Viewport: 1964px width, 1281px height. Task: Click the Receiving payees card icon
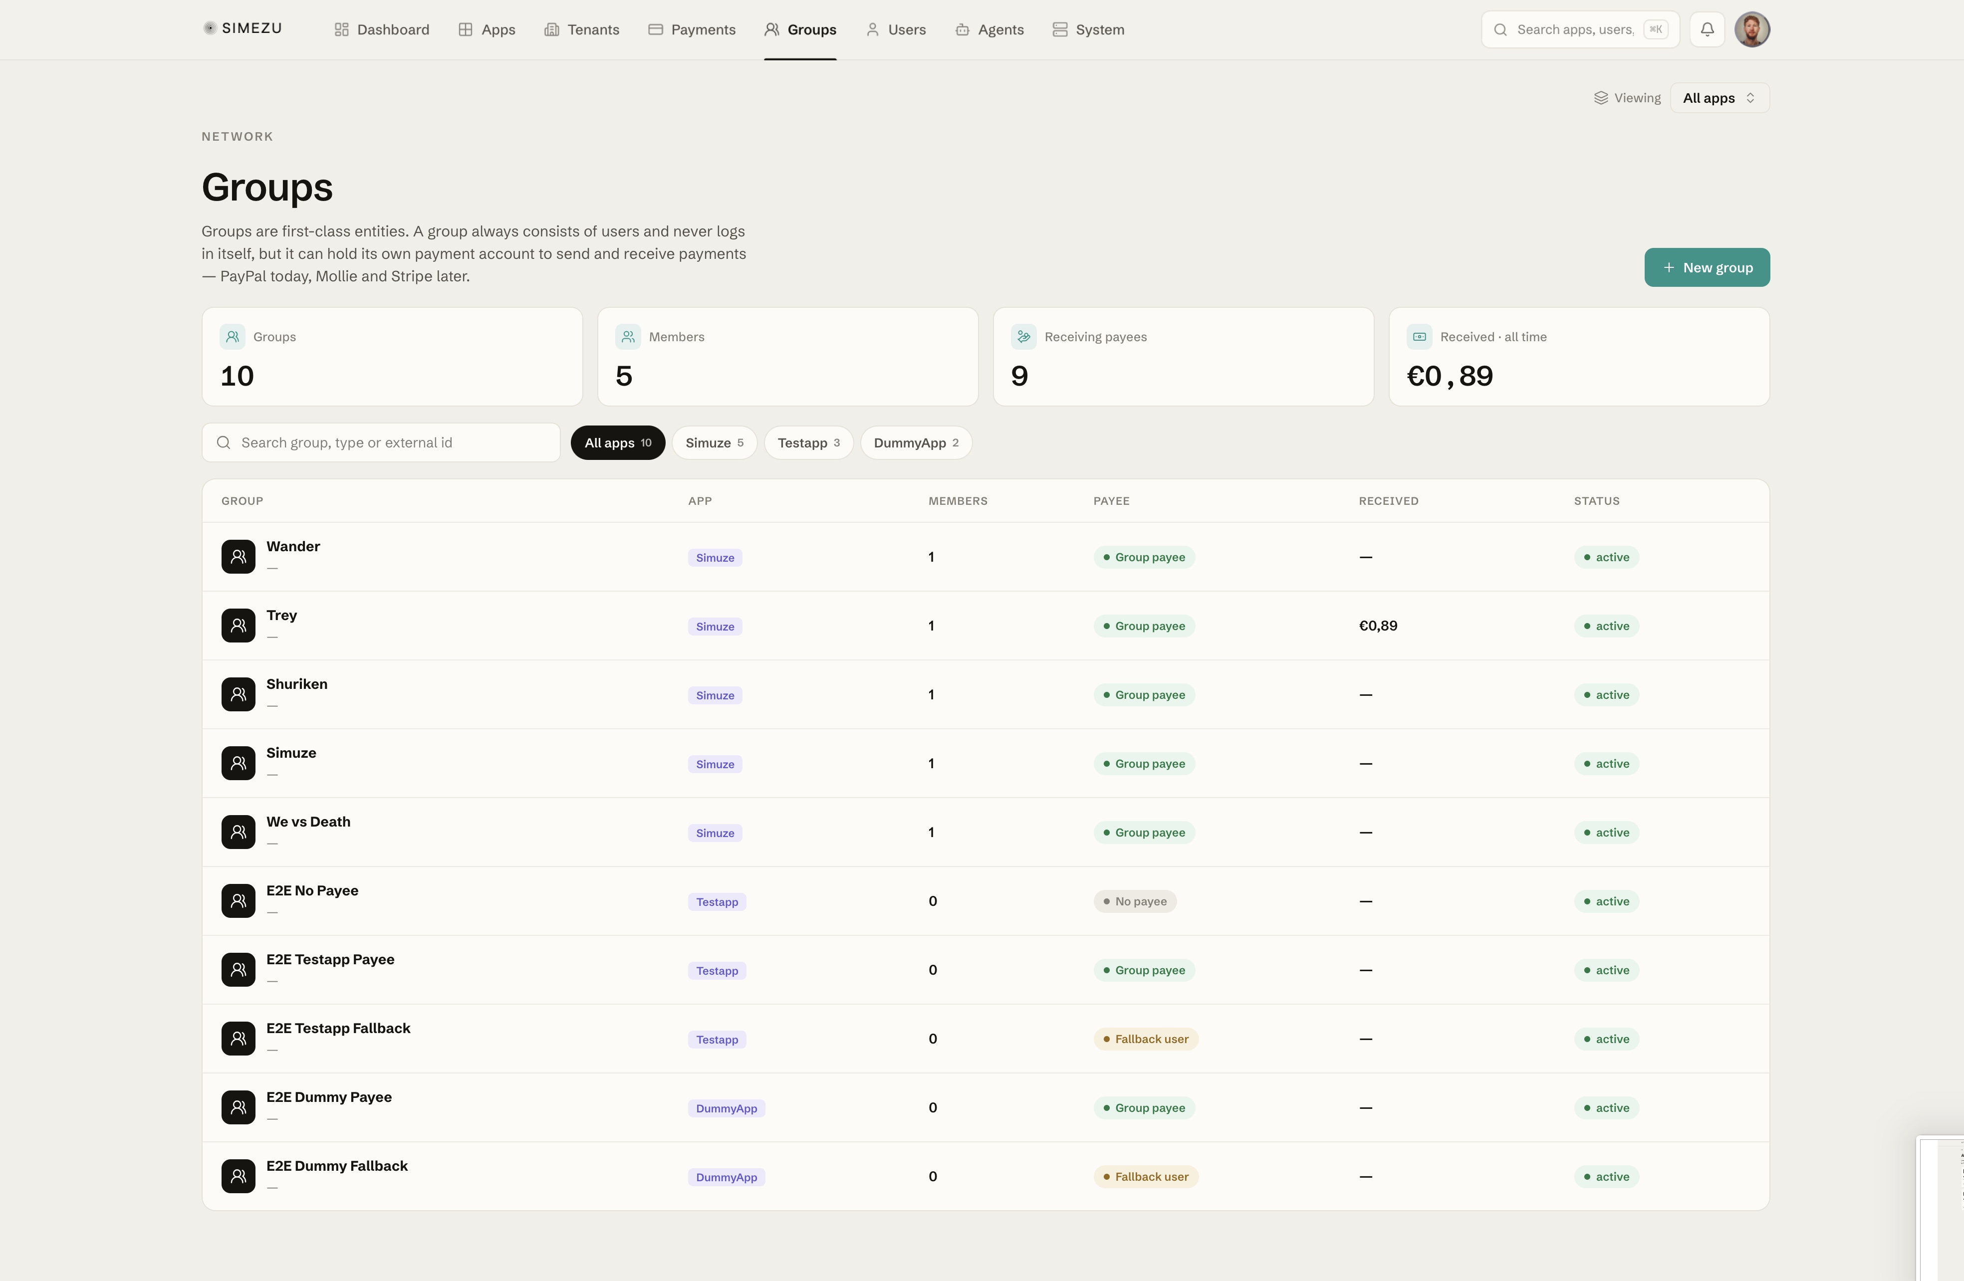point(1023,337)
